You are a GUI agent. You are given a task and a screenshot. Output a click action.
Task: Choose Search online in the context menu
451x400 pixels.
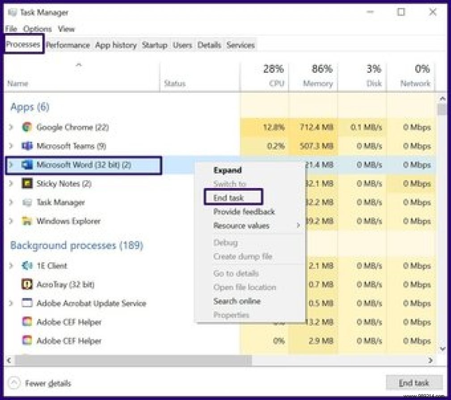[237, 301]
